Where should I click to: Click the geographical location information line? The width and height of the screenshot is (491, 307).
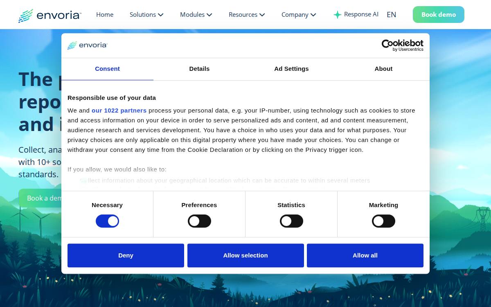225,181
